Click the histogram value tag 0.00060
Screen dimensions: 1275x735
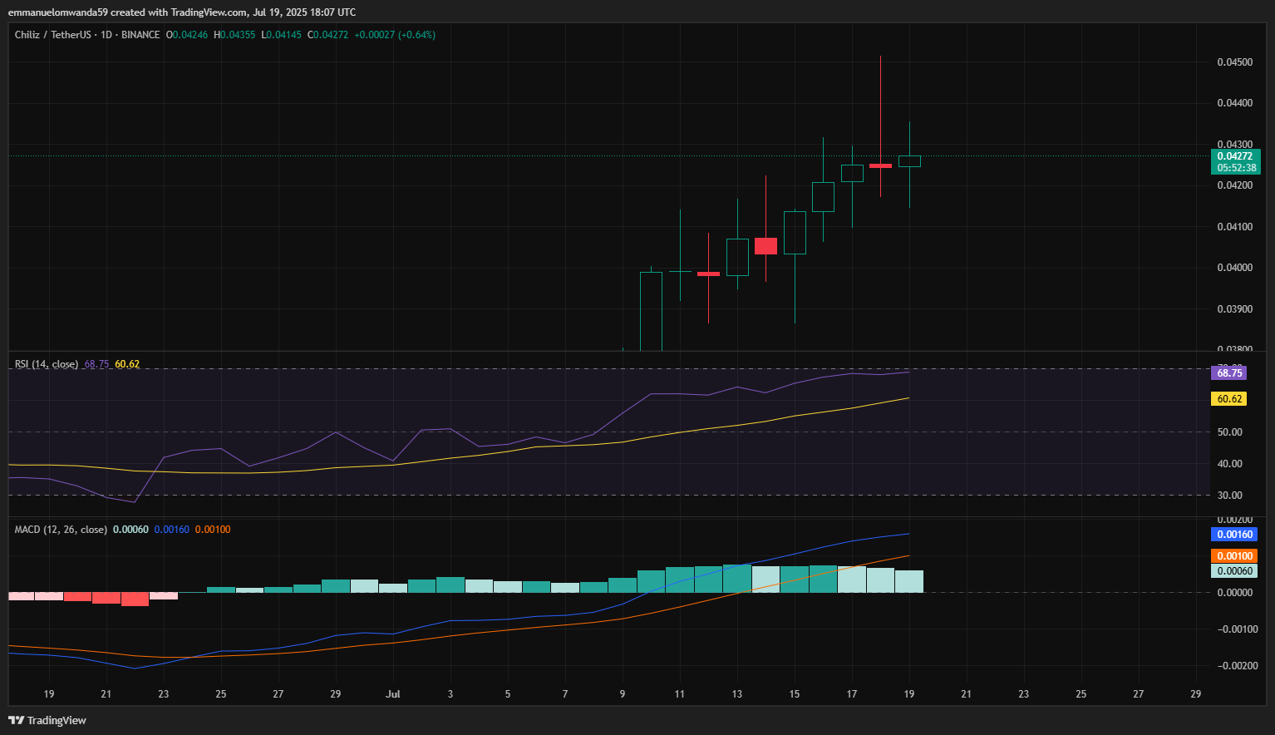[1234, 571]
